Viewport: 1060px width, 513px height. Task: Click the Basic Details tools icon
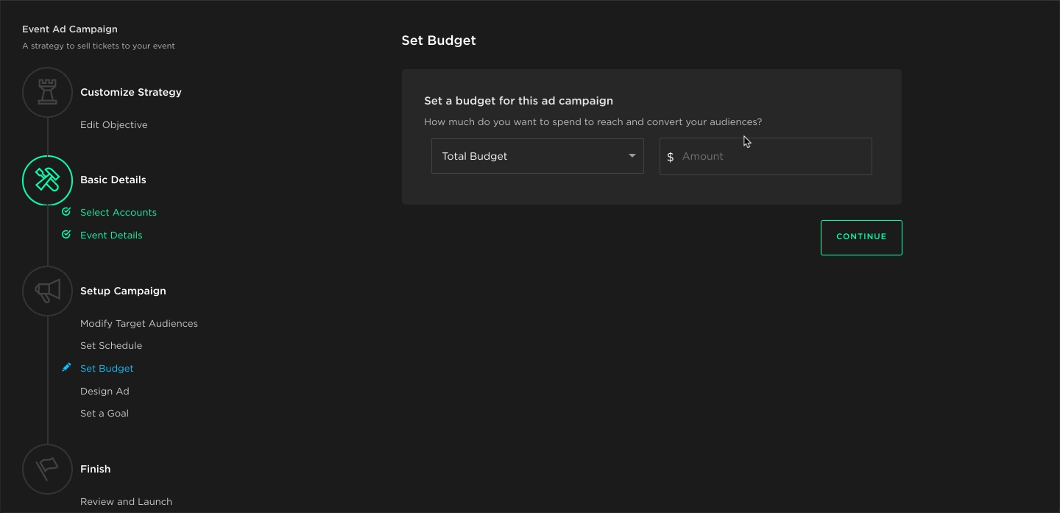(48, 180)
